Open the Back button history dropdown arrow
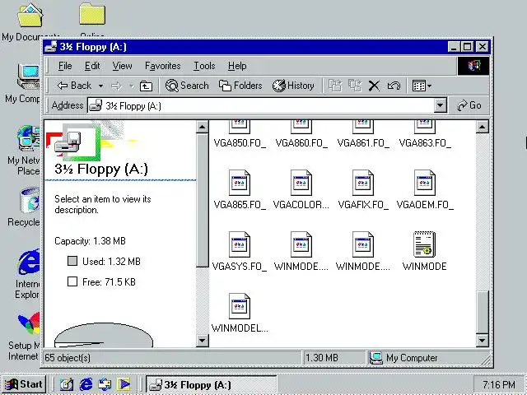Image resolution: width=527 pixels, height=395 pixels. 100,86
